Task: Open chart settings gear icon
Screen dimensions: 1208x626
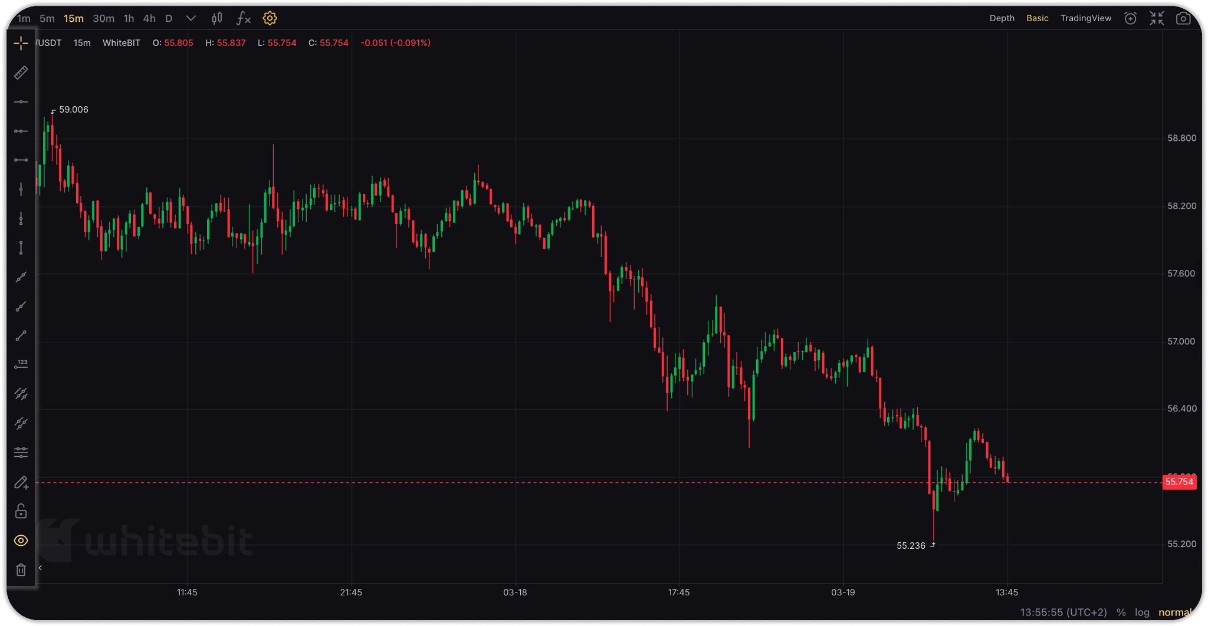Action: coord(270,18)
